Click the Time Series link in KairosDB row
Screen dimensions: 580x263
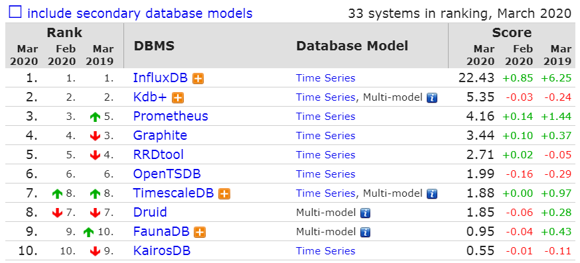(x=326, y=251)
